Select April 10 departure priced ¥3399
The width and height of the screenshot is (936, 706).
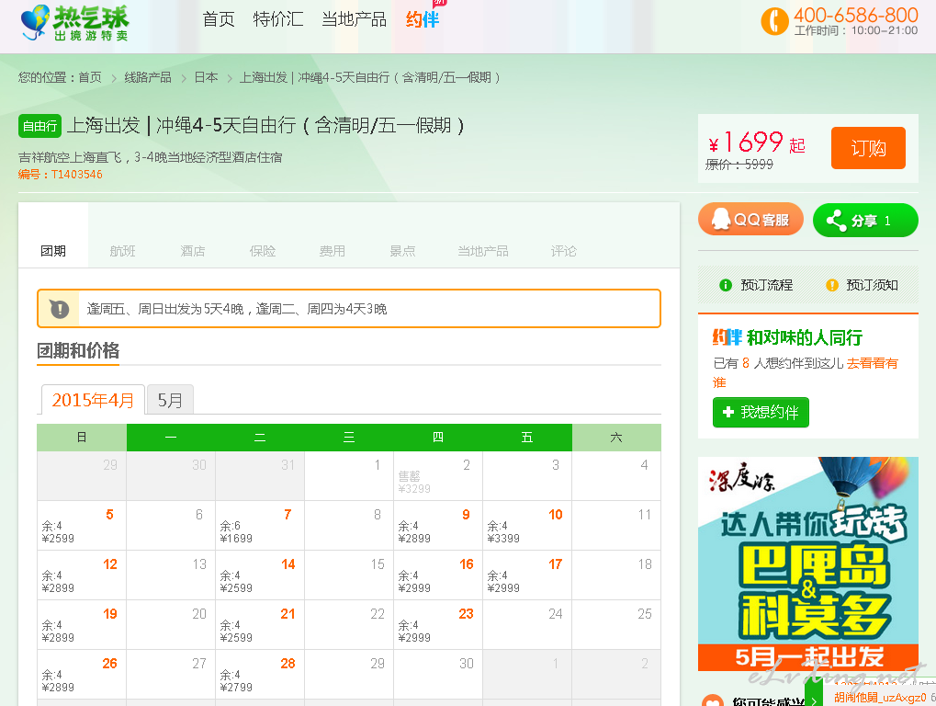(x=526, y=526)
